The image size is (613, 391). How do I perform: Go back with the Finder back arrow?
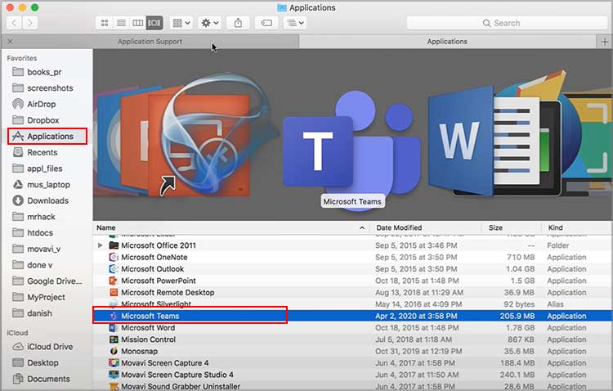click(14, 23)
